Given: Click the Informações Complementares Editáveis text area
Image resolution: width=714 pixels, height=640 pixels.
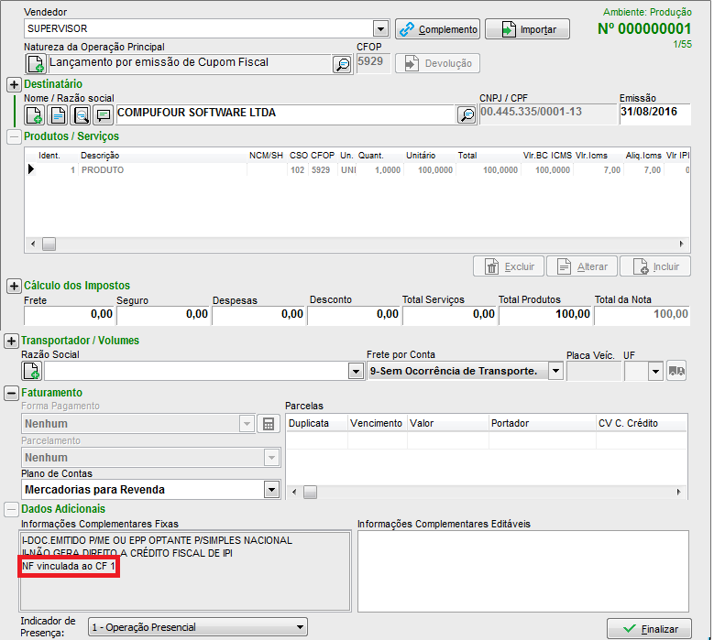Looking at the screenshot, I should [522, 569].
